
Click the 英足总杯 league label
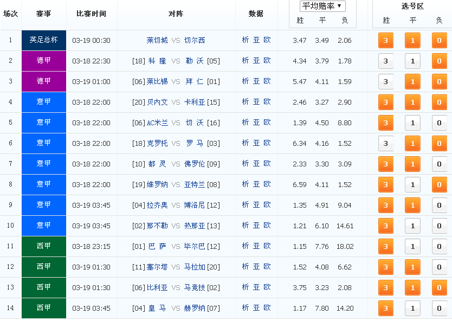[x=44, y=40]
